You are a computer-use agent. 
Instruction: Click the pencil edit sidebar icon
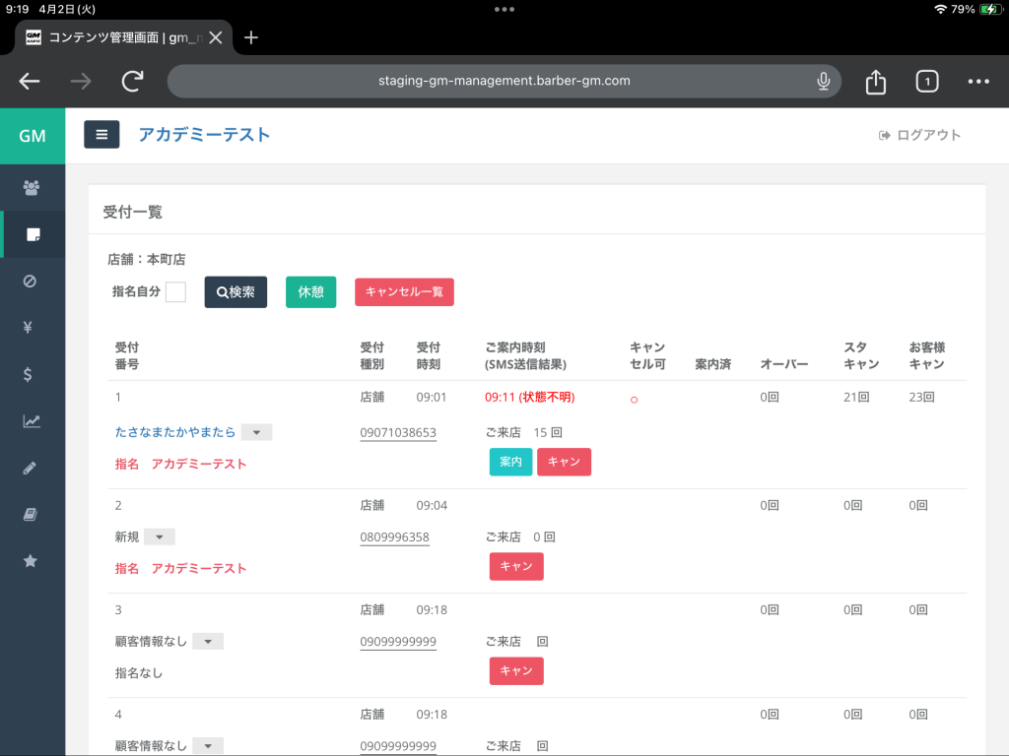pos(30,468)
